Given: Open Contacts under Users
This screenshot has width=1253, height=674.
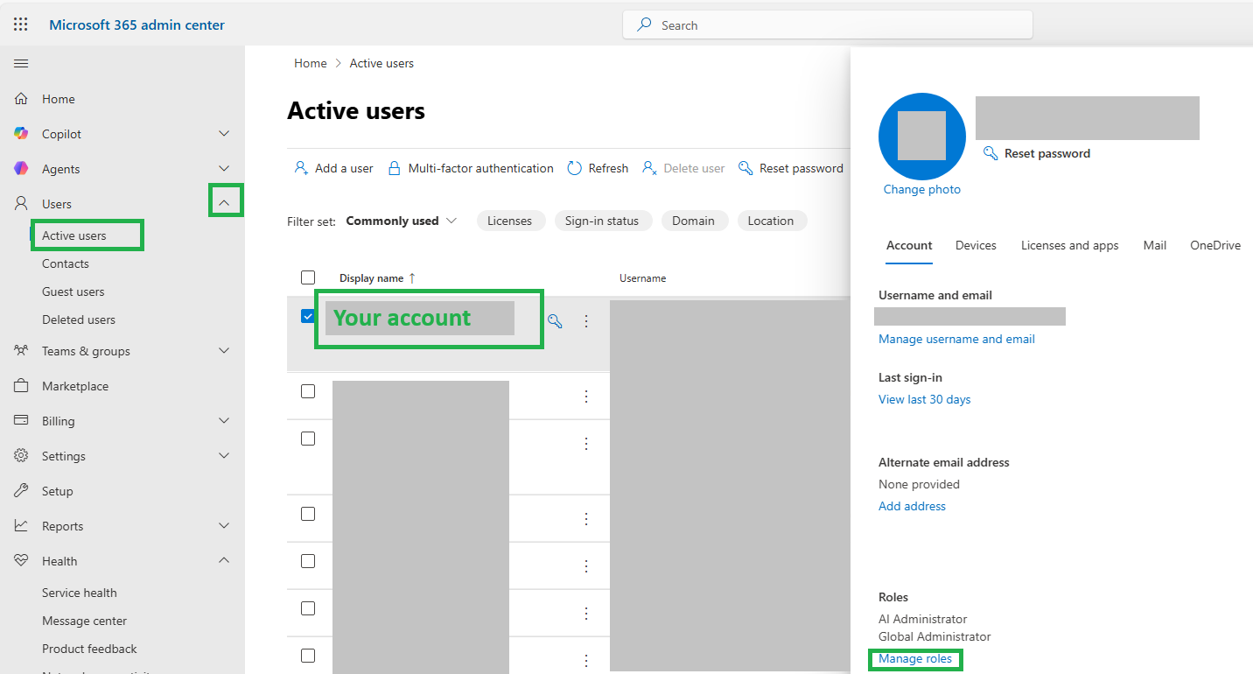Looking at the screenshot, I should 66,263.
